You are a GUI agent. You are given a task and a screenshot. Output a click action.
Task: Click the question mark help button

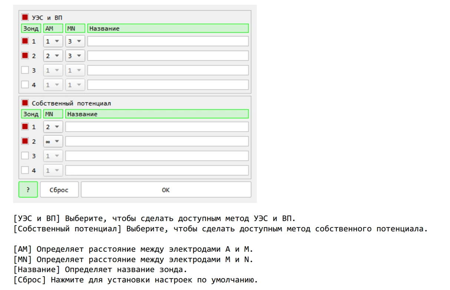click(28, 190)
